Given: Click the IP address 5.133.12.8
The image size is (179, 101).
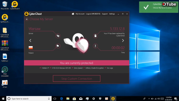Looking at the screenshot, I should [x=117, y=29].
